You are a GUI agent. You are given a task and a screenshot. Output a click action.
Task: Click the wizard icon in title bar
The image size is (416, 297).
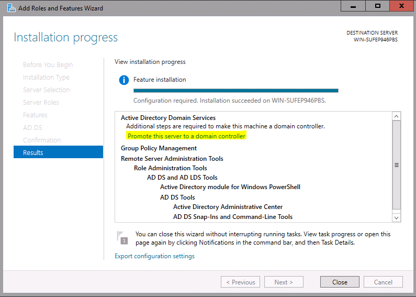12,8
